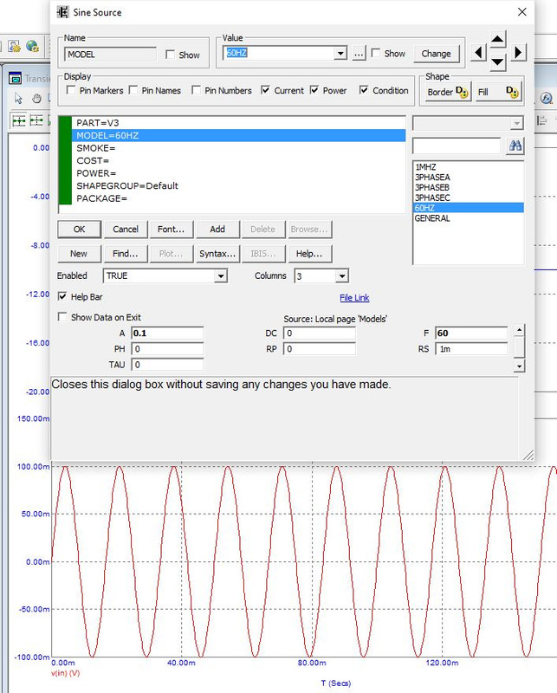
Task: Click the New button
Action: [79, 254]
